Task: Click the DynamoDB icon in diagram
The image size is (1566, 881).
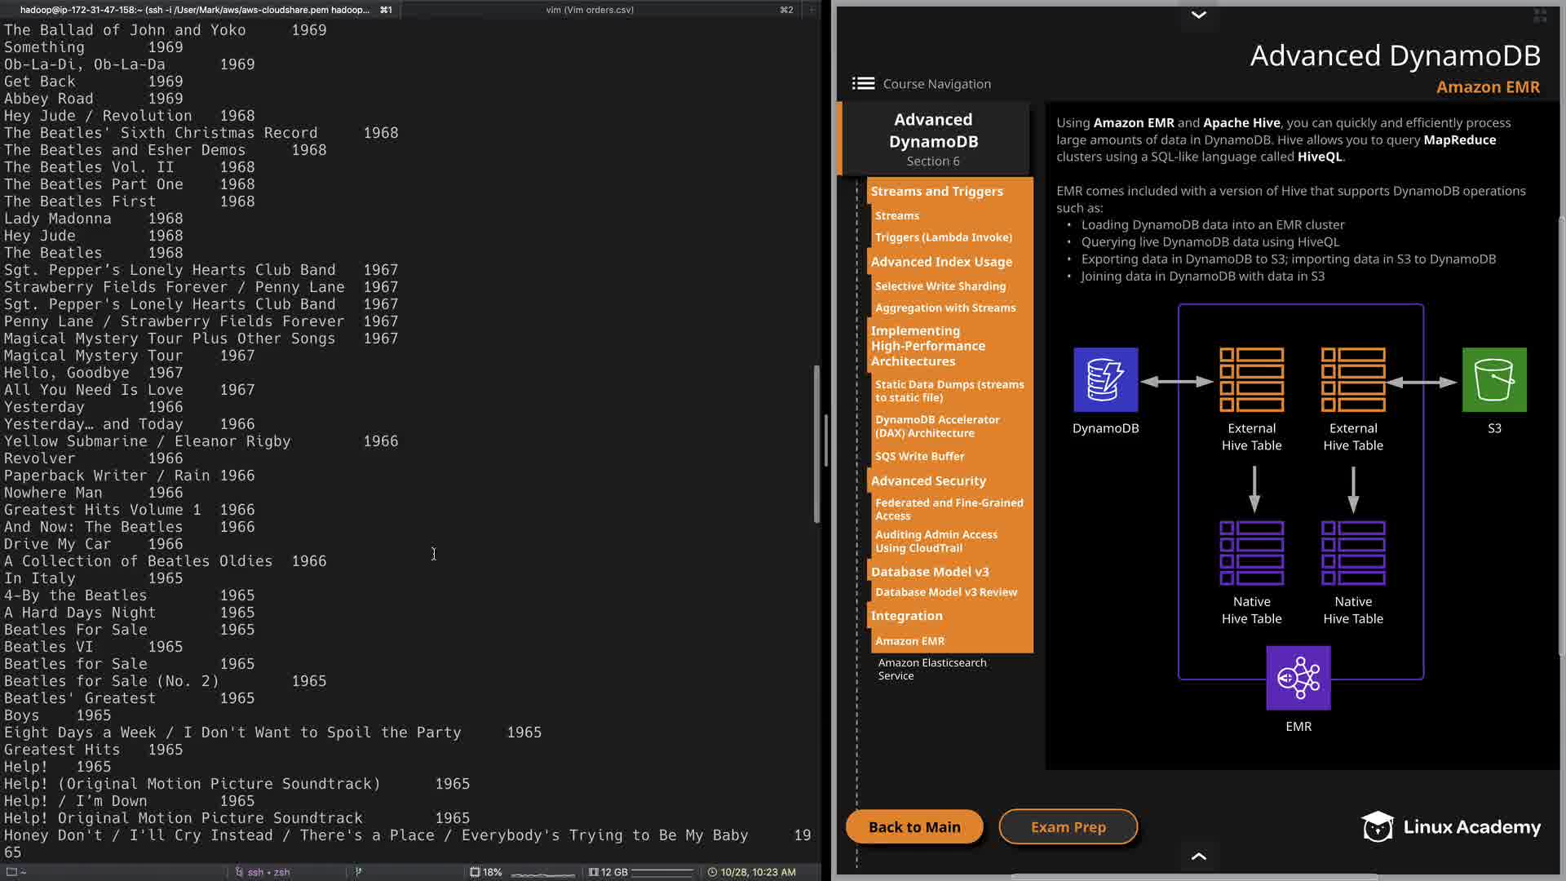Action: (1105, 380)
